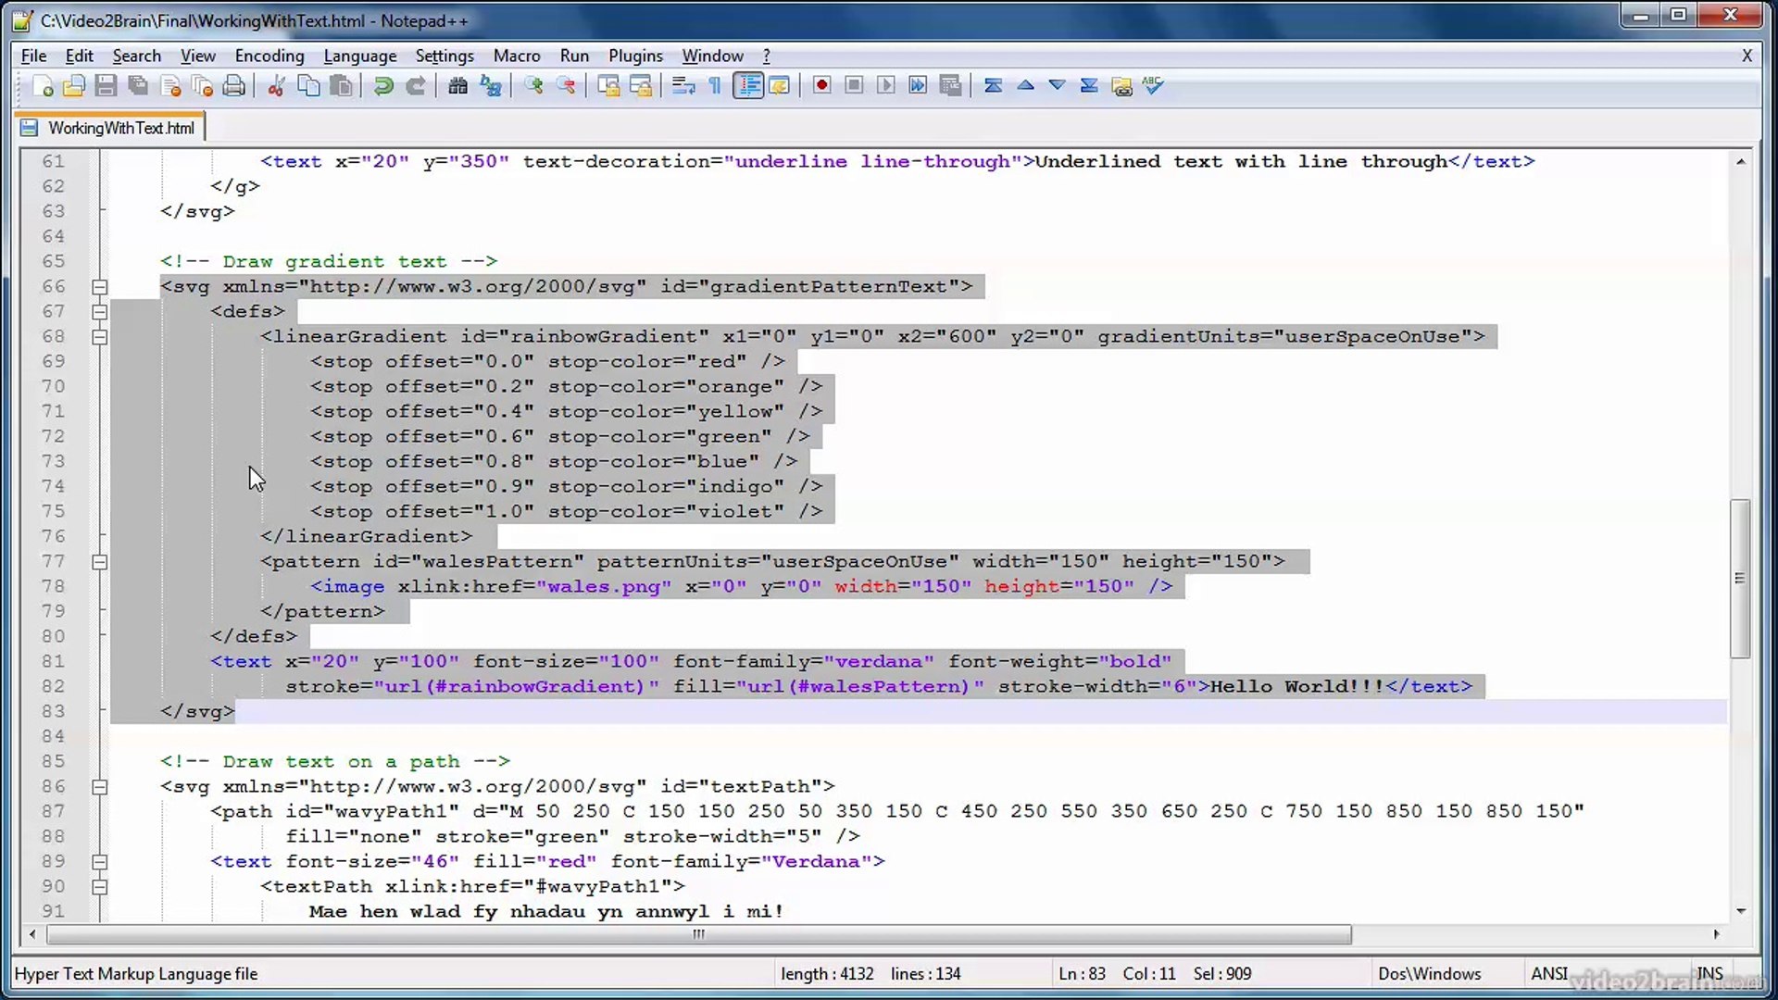Toggle synchronized vertical scrolling

click(x=608, y=86)
